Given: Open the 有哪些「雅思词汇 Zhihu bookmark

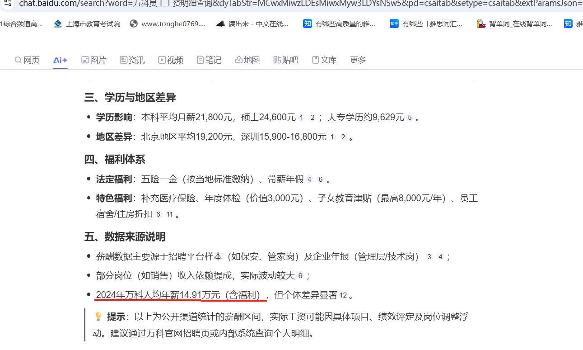Looking at the screenshot, I should pyautogui.click(x=426, y=24).
